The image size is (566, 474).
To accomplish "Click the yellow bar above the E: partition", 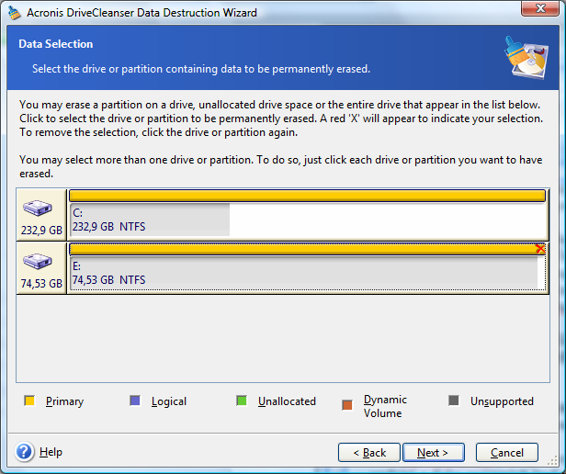I will (x=307, y=249).
